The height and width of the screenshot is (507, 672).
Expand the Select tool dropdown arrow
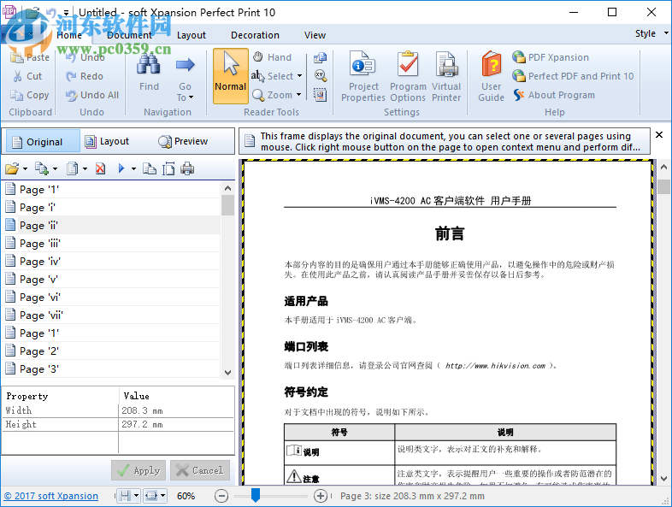pyautogui.click(x=299, y=76)
